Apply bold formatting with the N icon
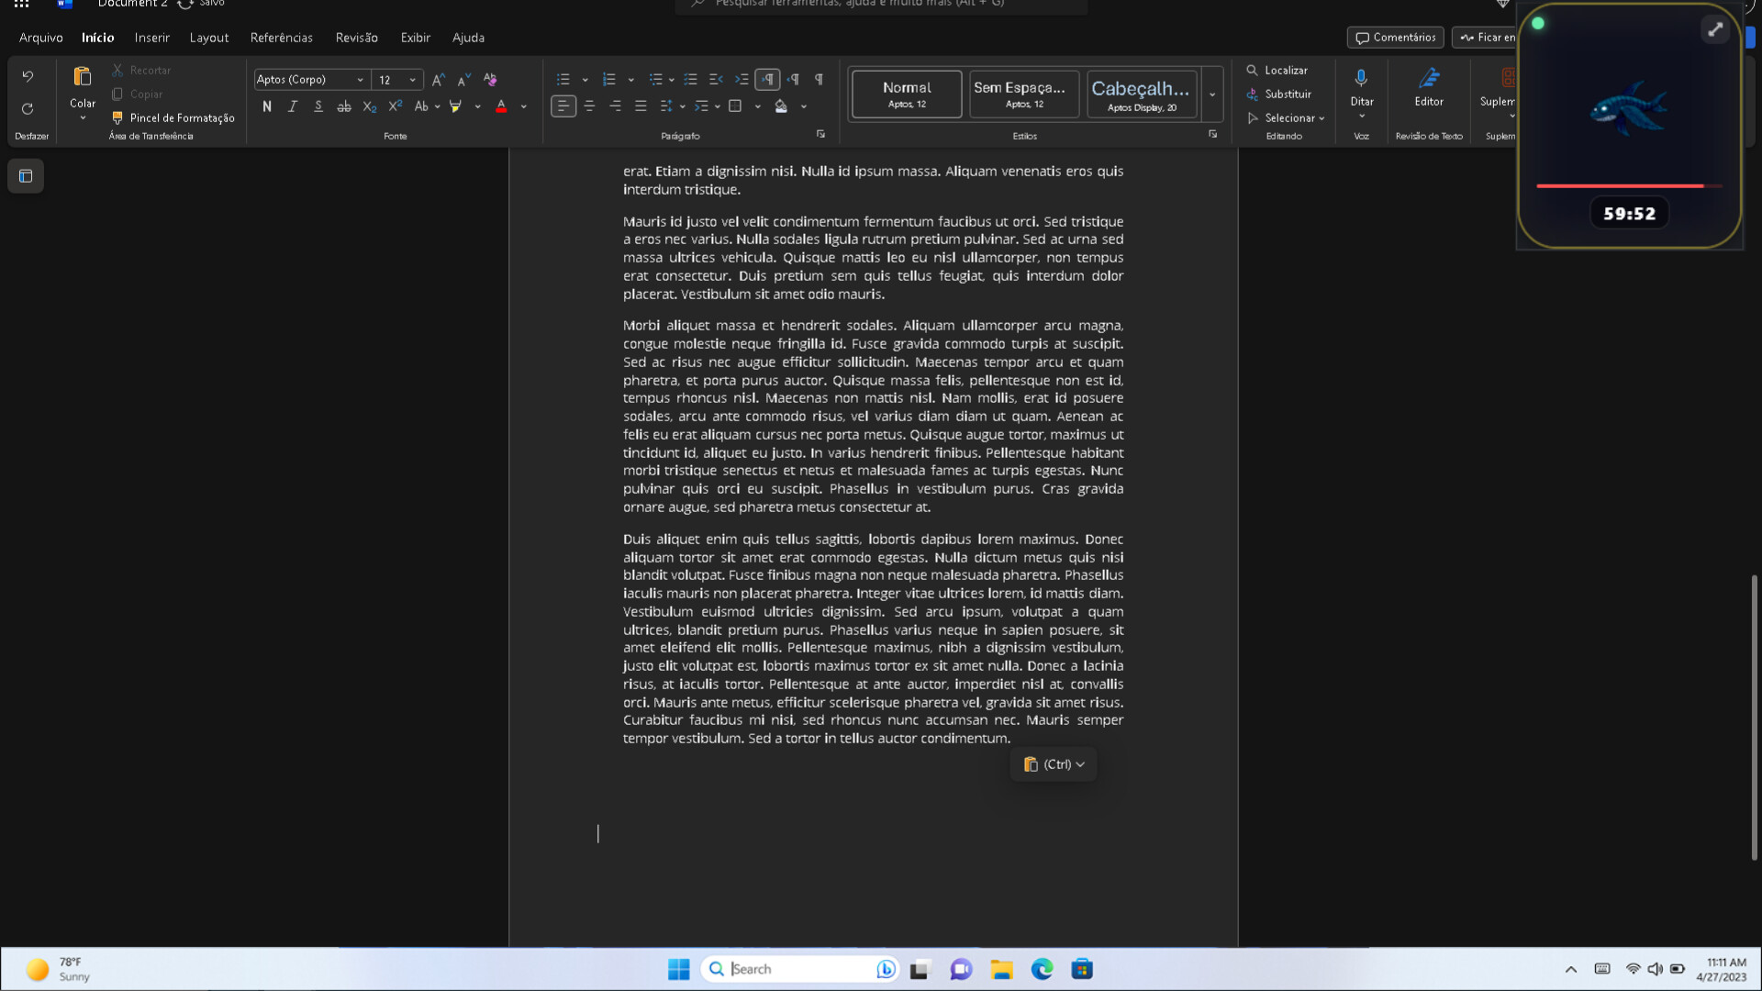 [x=267, y=106]
